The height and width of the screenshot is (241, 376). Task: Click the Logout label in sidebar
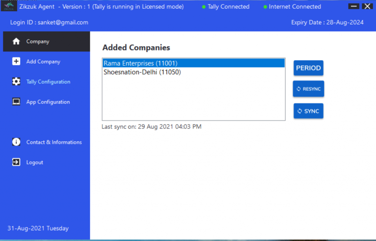tap(35, 162)
